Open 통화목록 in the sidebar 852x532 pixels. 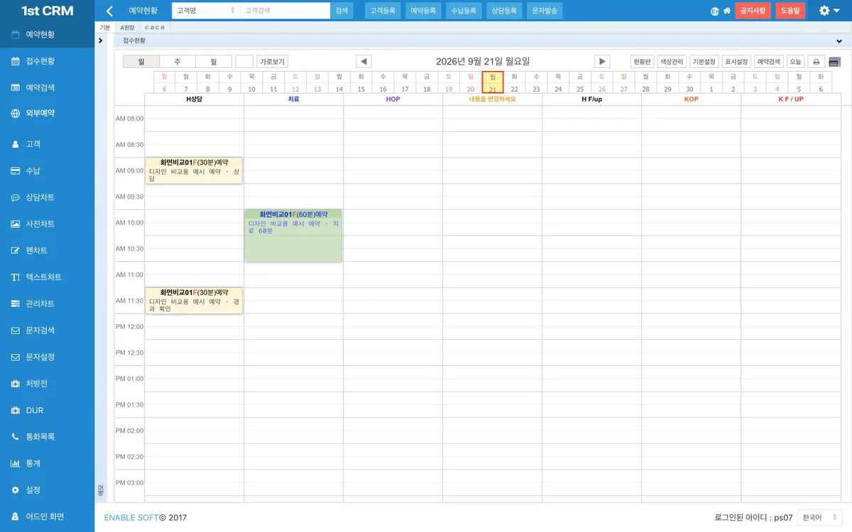[x=47, y=437]
